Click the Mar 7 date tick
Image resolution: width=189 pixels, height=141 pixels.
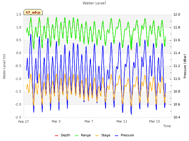89,121
